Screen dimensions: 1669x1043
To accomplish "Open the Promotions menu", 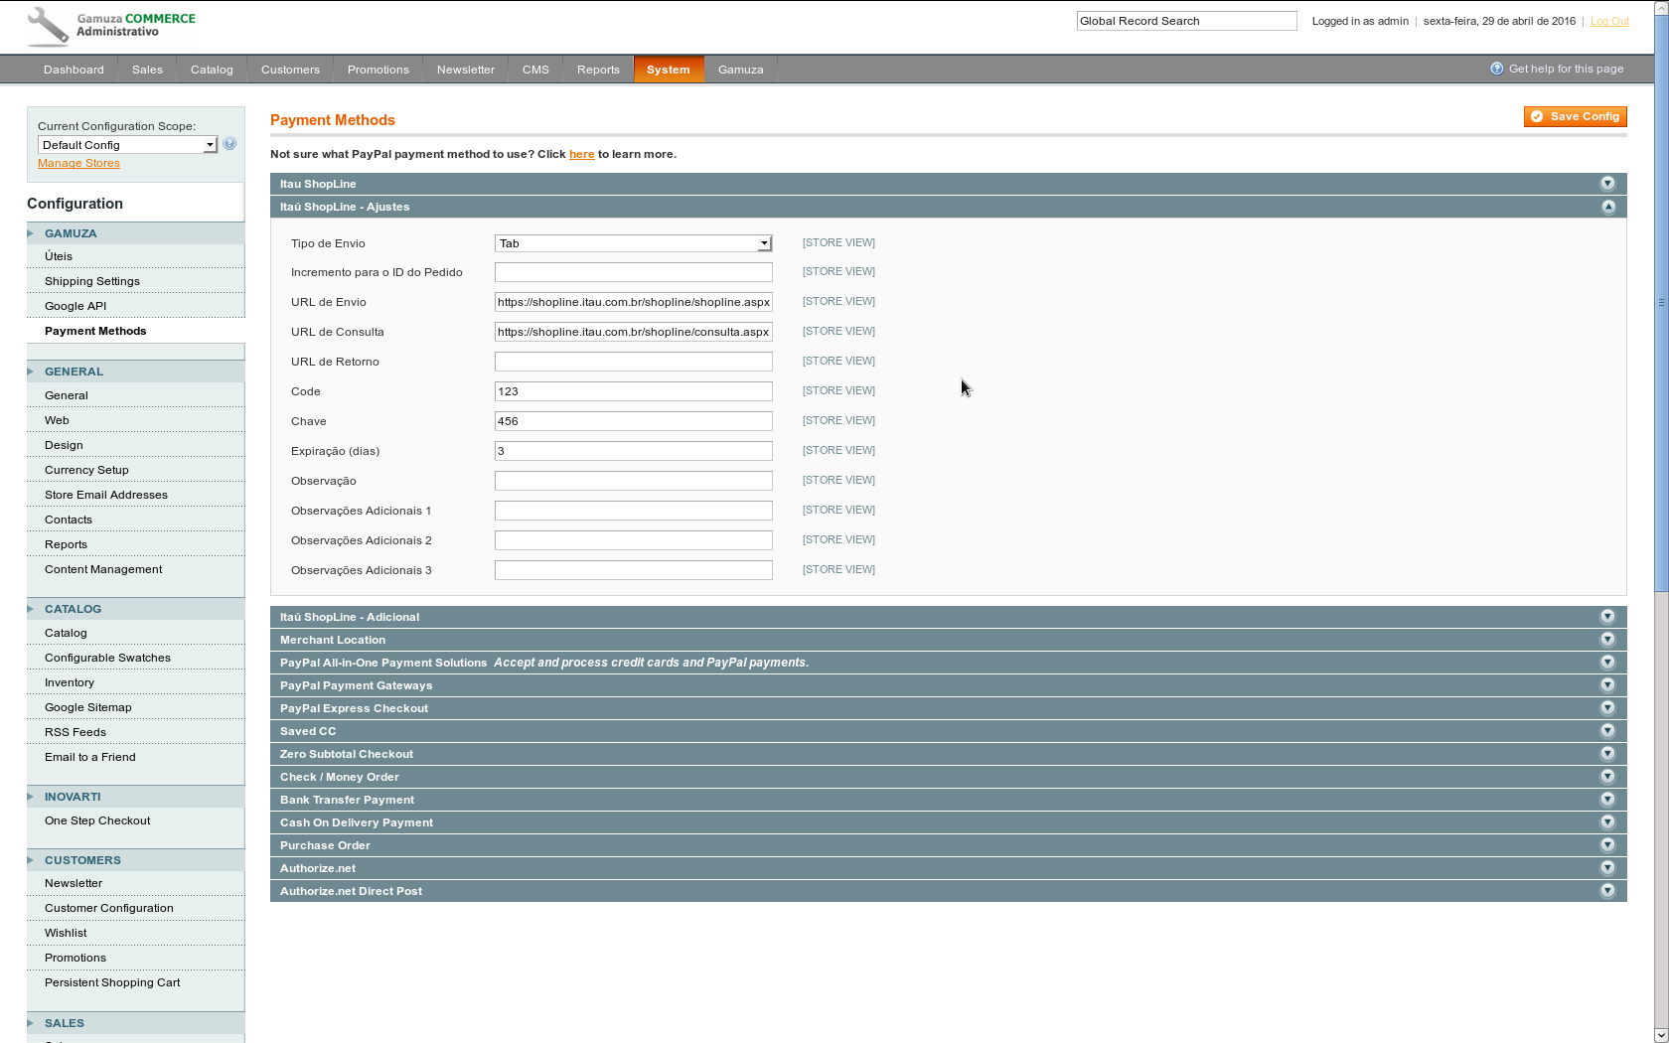I will [x=378, y=70].
